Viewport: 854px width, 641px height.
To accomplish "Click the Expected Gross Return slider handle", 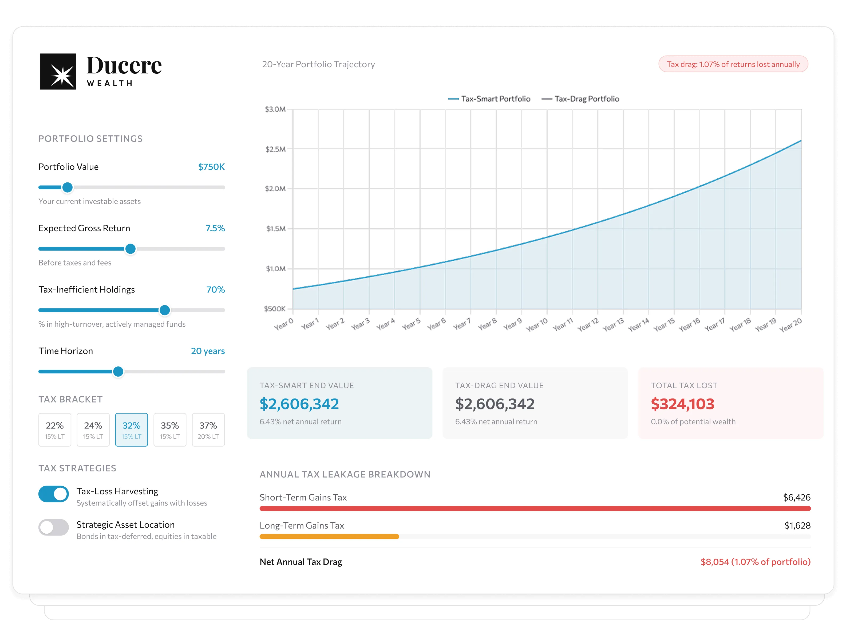I will pyautogui.click(x=131, y=249).
